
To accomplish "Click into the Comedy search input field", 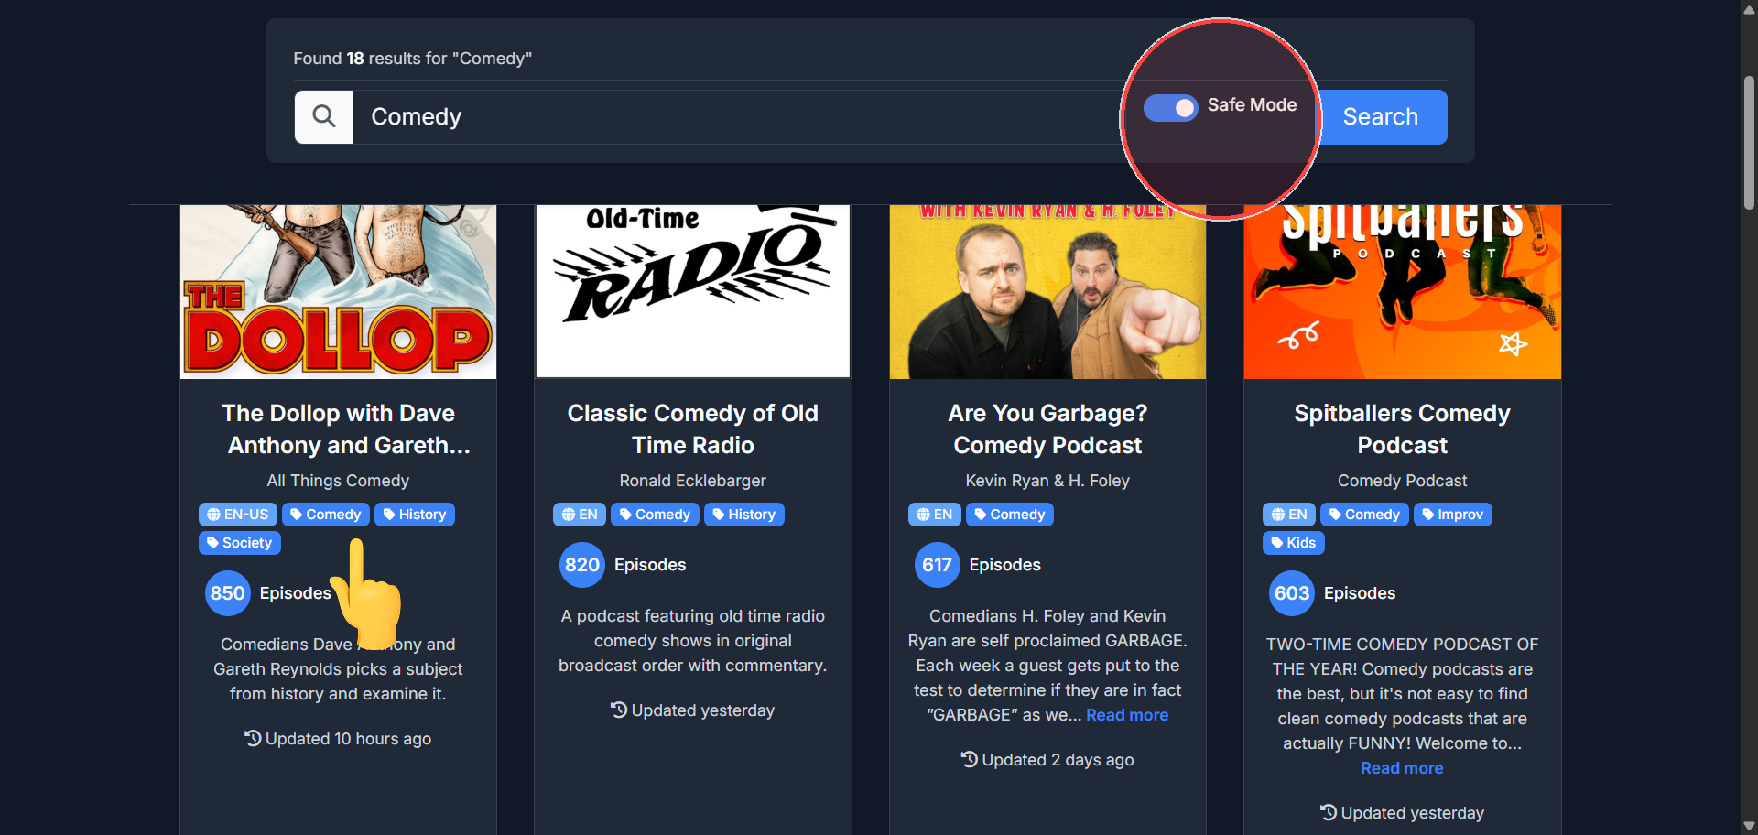I will (x=732, y=117).
